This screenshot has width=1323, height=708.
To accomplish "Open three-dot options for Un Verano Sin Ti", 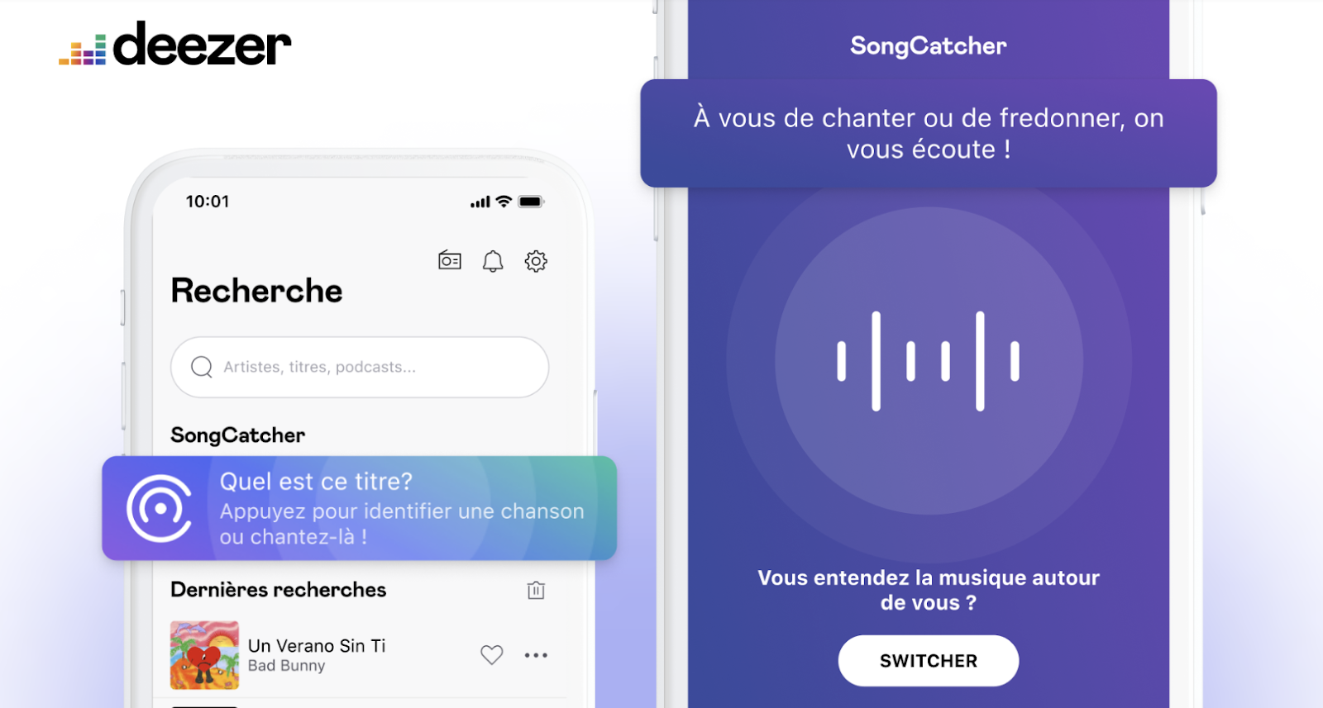I will tap(536, 655).
